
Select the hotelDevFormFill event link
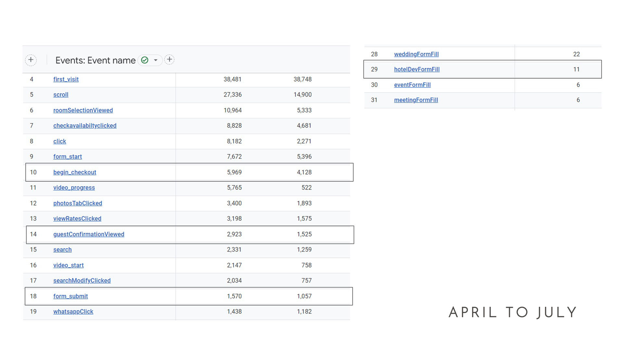417,69
